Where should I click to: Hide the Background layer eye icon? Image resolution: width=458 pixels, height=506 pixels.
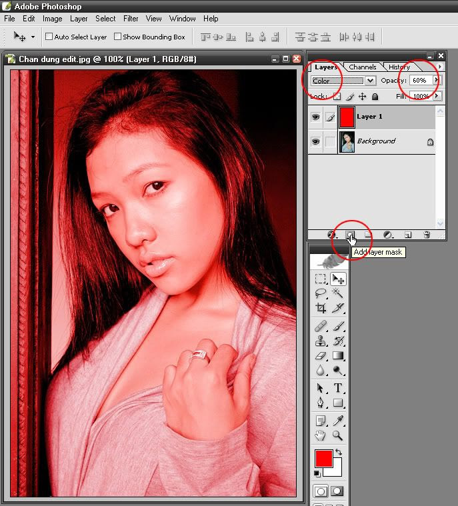click(315, 141)
